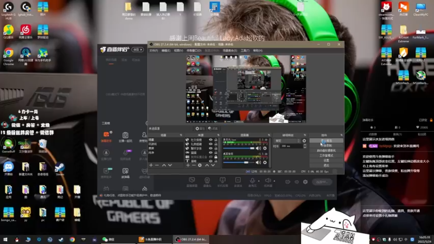
Task: Remove the selected scene with the minus button
Action: (x=157, y=165)
